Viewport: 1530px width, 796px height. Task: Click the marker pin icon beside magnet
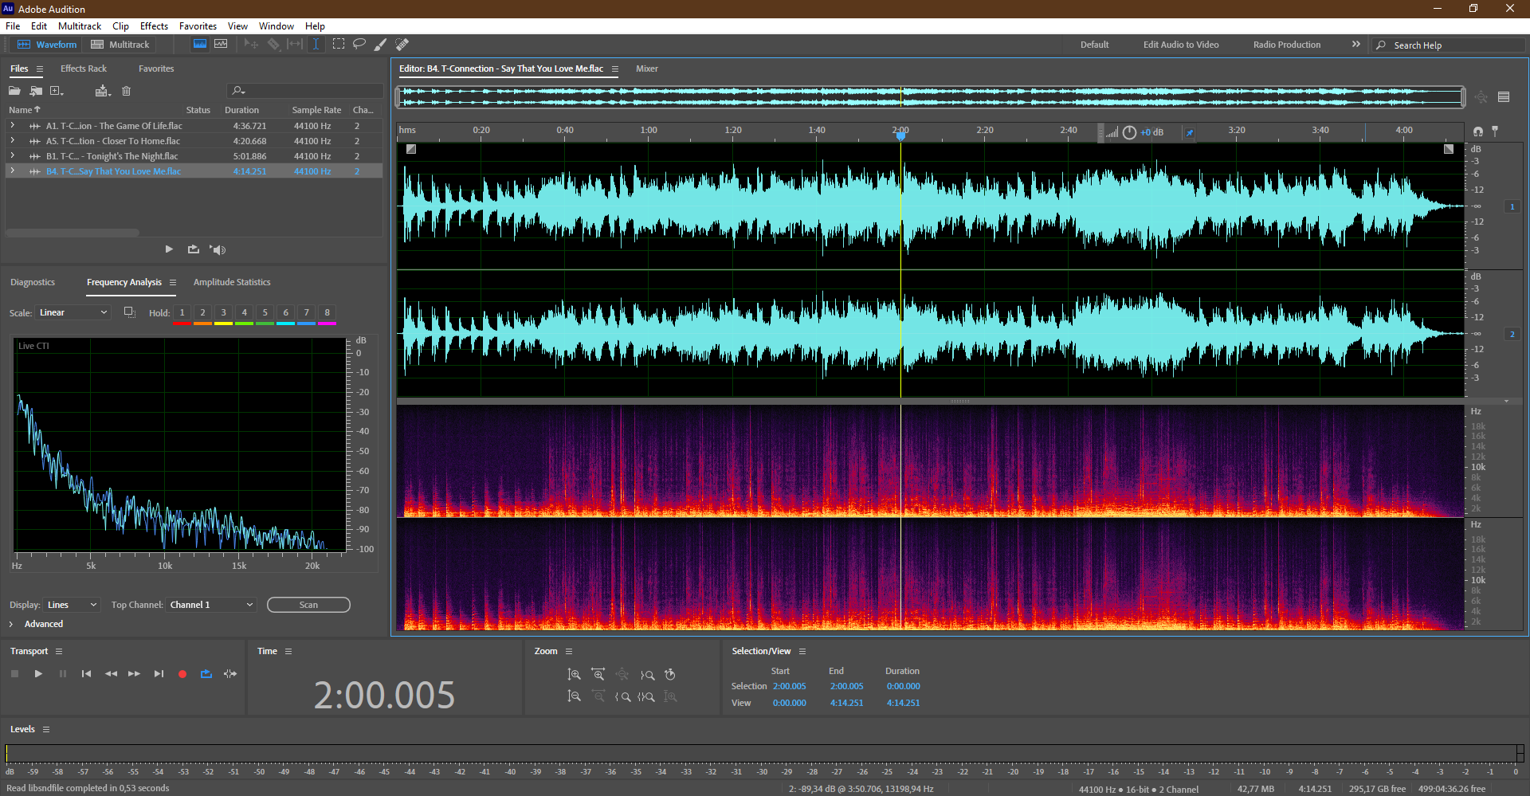click(1495, 131)
